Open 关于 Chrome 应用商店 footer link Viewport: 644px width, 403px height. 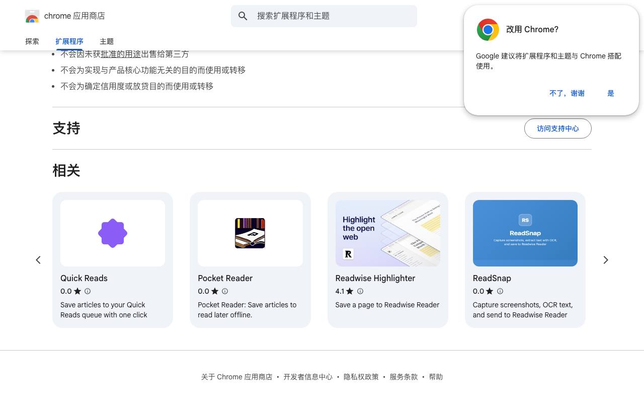tap(236, 377)
